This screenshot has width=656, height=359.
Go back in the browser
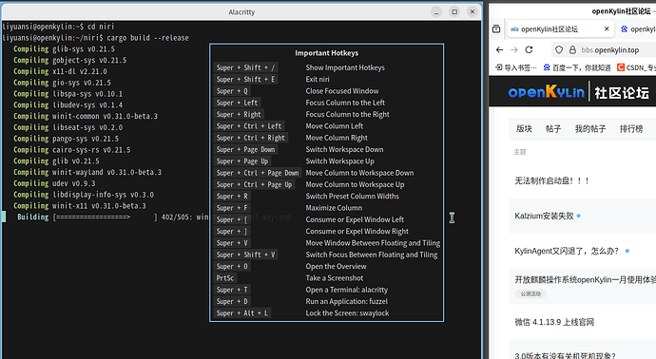pyautogui.click(x=499, y=49)
